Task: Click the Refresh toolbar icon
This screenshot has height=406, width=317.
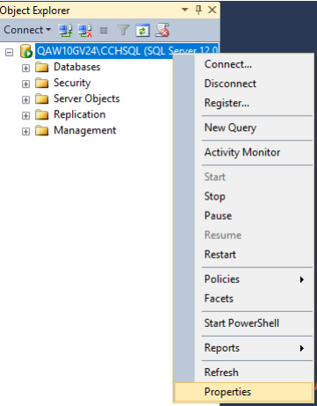Action: pyautogui.click(x=142, y=31)
